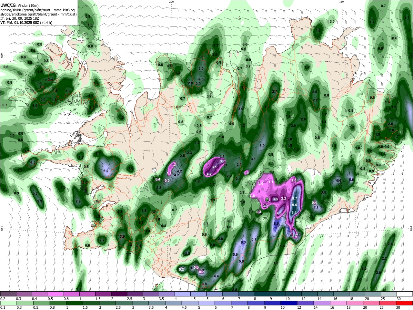Select the bright pink snow-scale swatch between 0.5 and 0.8
413x310 pixels.
(56, 294)
